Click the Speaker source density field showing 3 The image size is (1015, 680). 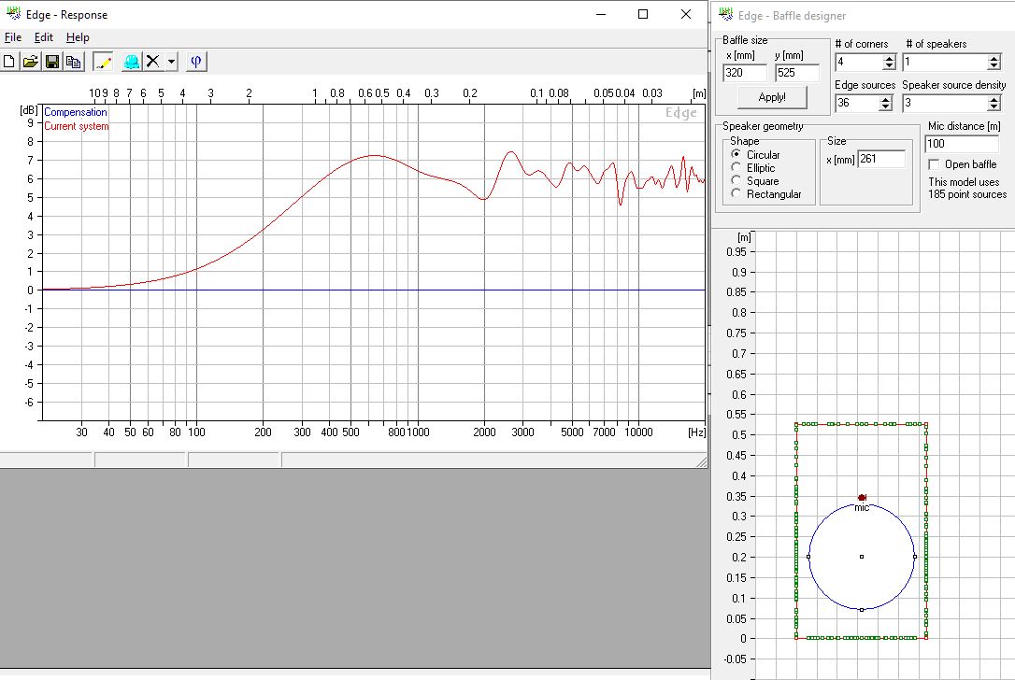point(945,103)
